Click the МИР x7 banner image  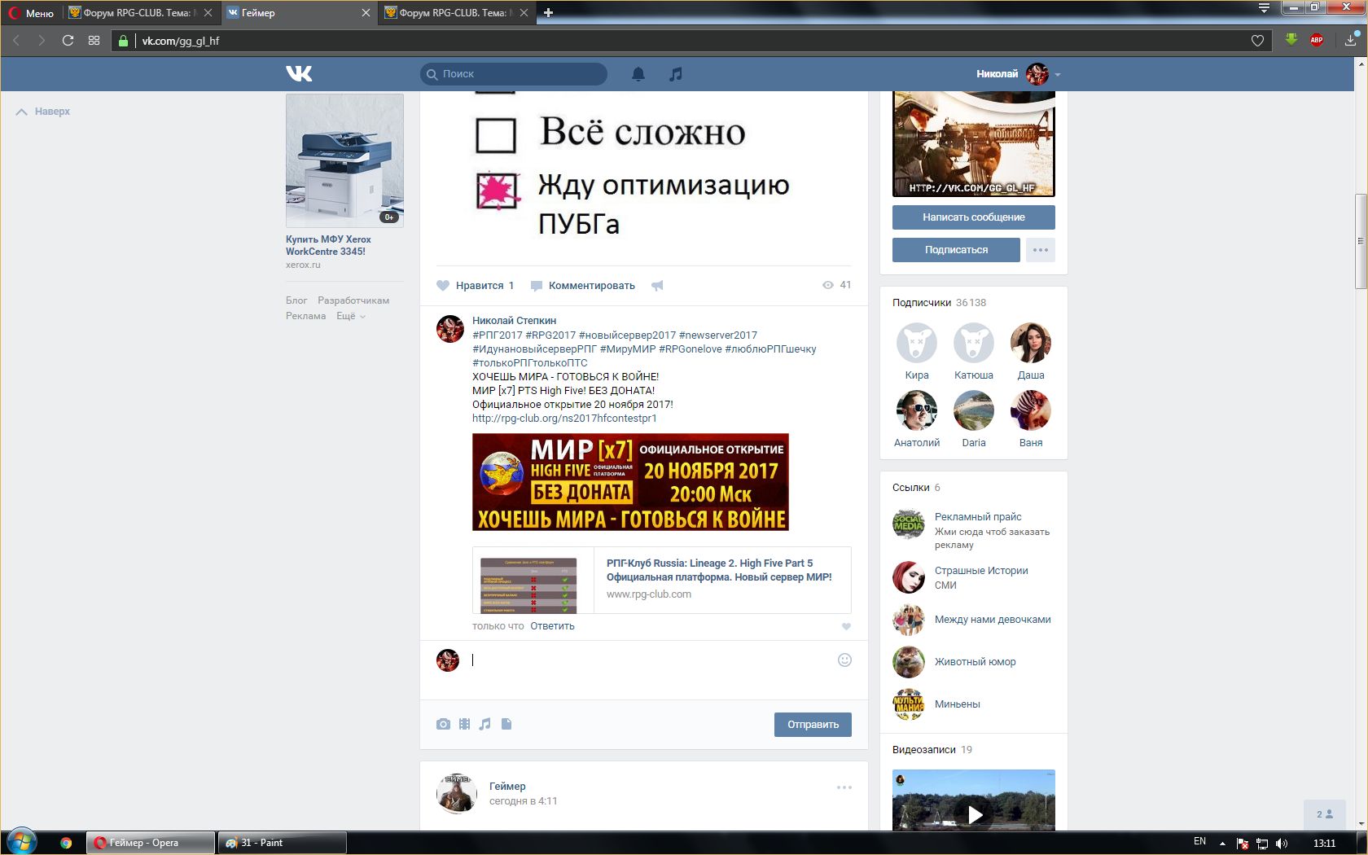coord(630,482)
